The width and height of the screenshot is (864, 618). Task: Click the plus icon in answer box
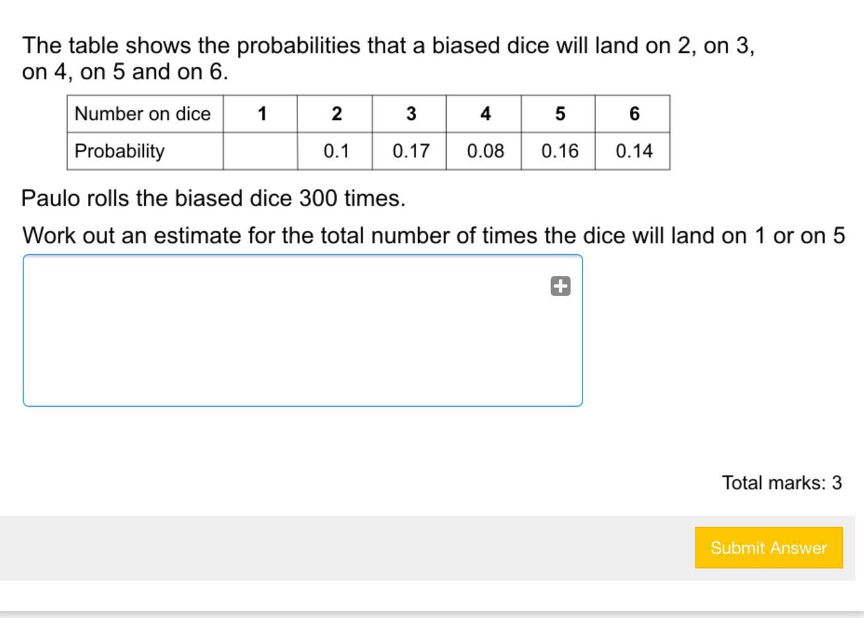(560, 286)
